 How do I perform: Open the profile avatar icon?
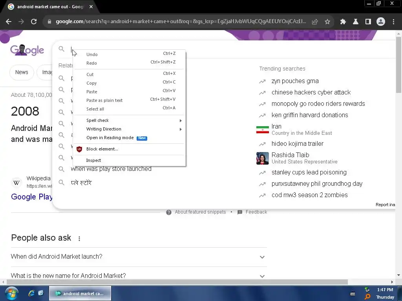[381, 22]
